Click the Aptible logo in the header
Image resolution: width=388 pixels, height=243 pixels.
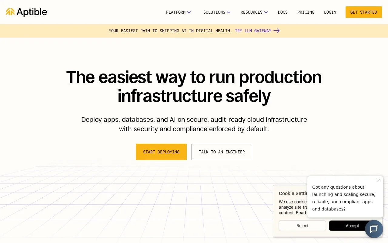[26, 12]
